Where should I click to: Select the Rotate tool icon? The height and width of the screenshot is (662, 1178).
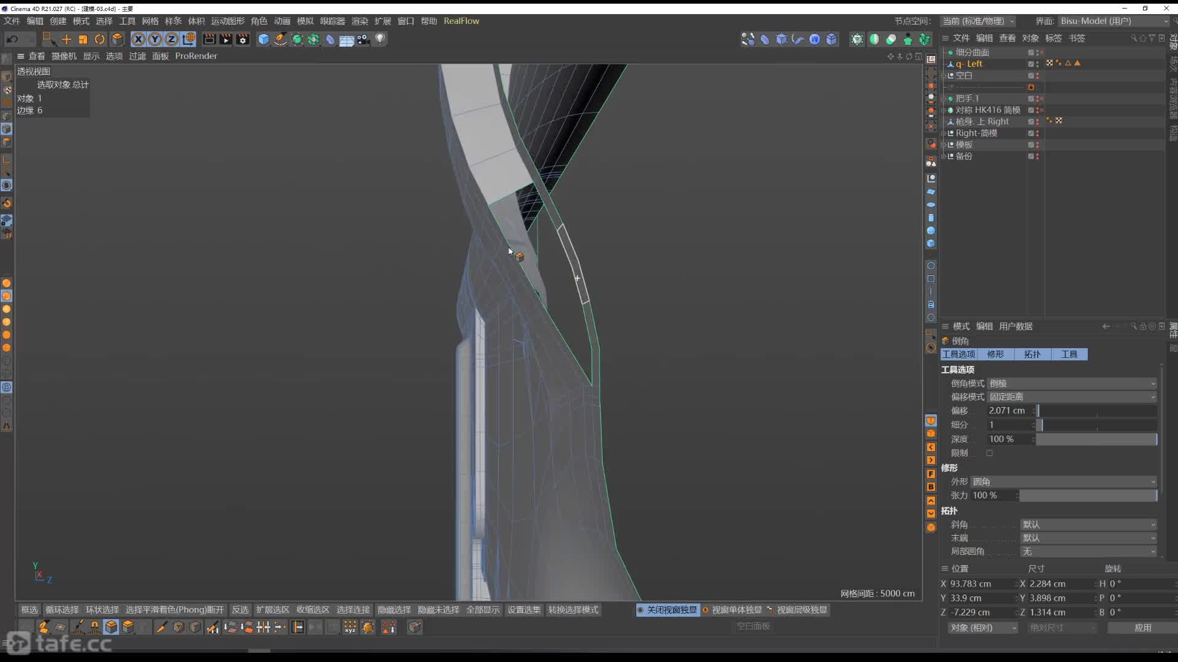99,39
